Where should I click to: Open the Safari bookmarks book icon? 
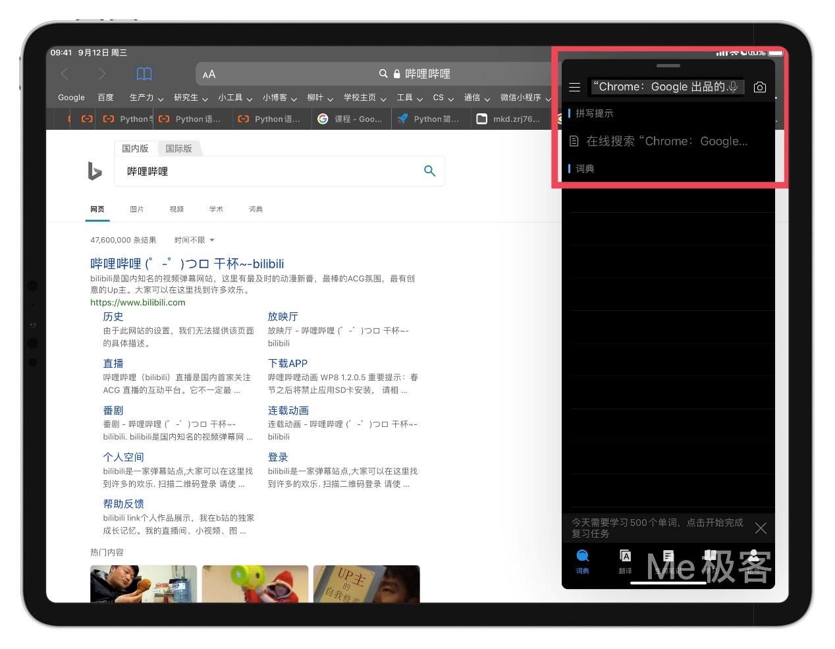(144, 74)
